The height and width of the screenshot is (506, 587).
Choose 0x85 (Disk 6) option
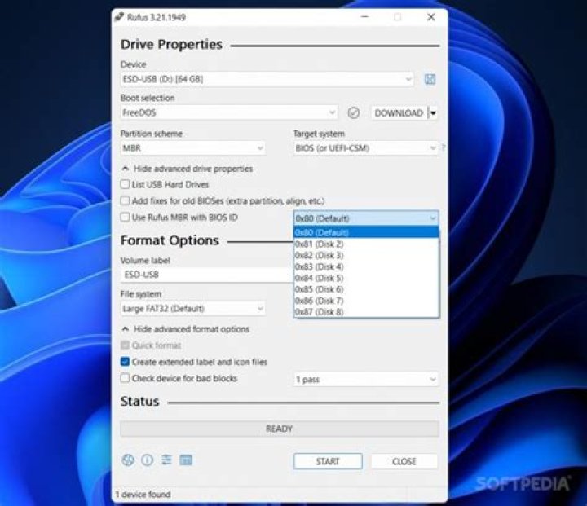[x=319, y=289]
